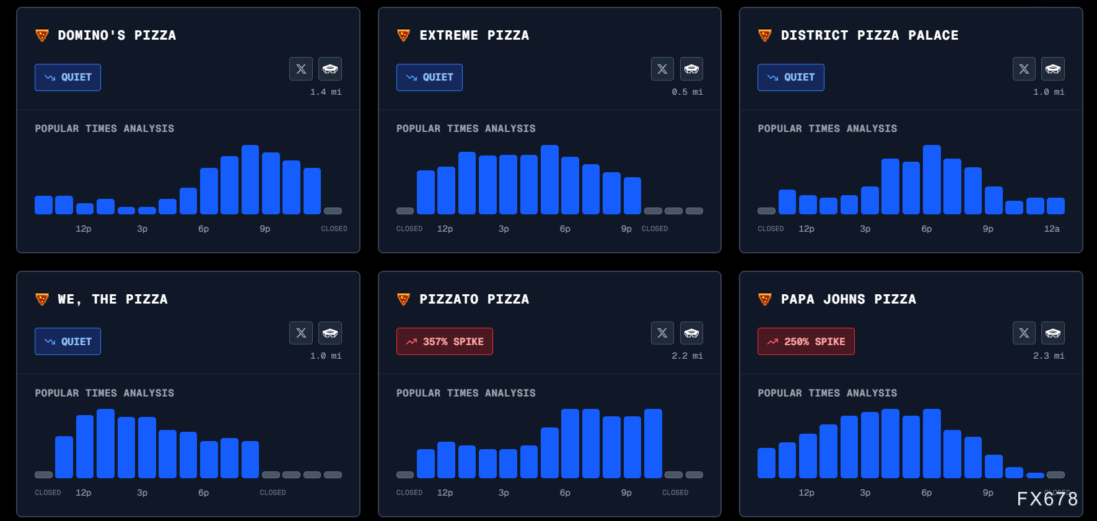Click the 250% SPIKE badge on Papa Johns
Screen dimensions: 1097x521
[x=806, y=341]
